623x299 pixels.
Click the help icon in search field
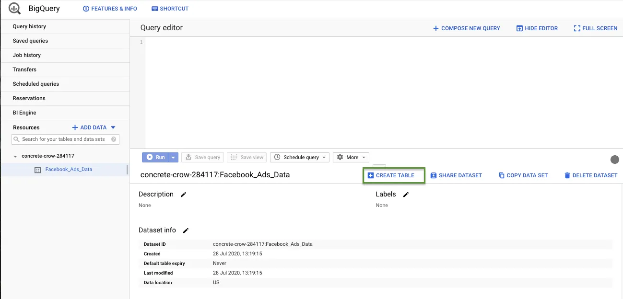coord(114,139)
